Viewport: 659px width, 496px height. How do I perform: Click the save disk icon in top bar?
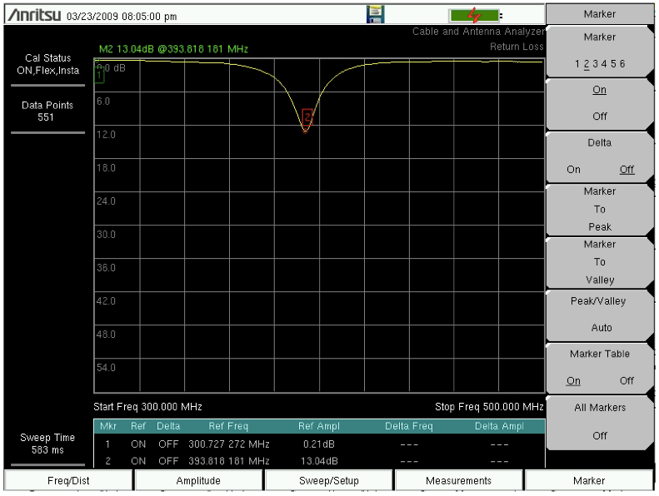coord(375,14)
